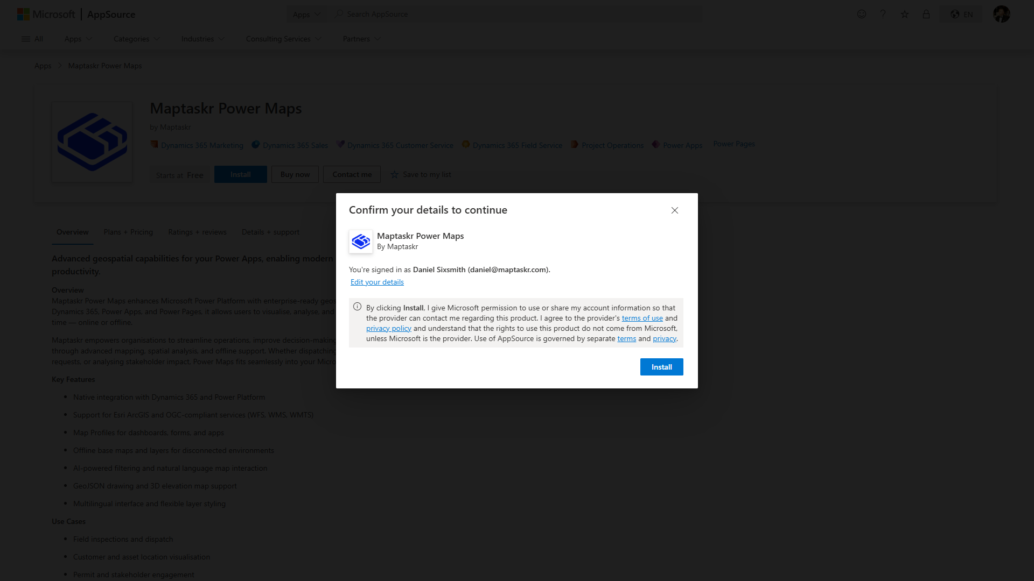Viewport: 1034px width, 581px height.
Task: Click the feedback smiley icon
Action: coord(861,14)
